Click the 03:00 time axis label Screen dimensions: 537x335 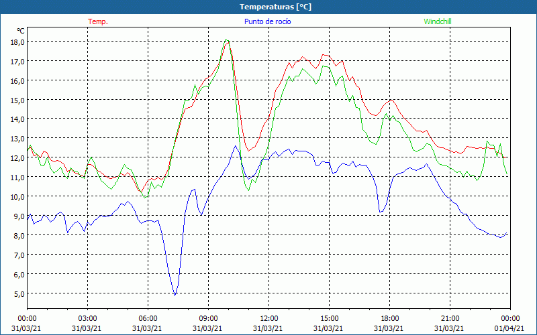(88, 319)
